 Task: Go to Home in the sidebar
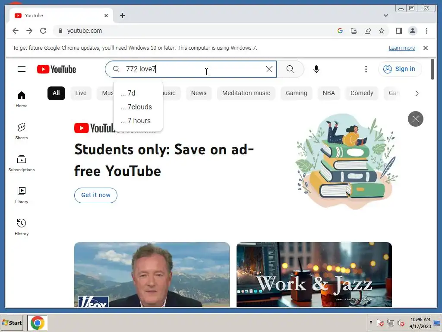click(x=22, y=99)
